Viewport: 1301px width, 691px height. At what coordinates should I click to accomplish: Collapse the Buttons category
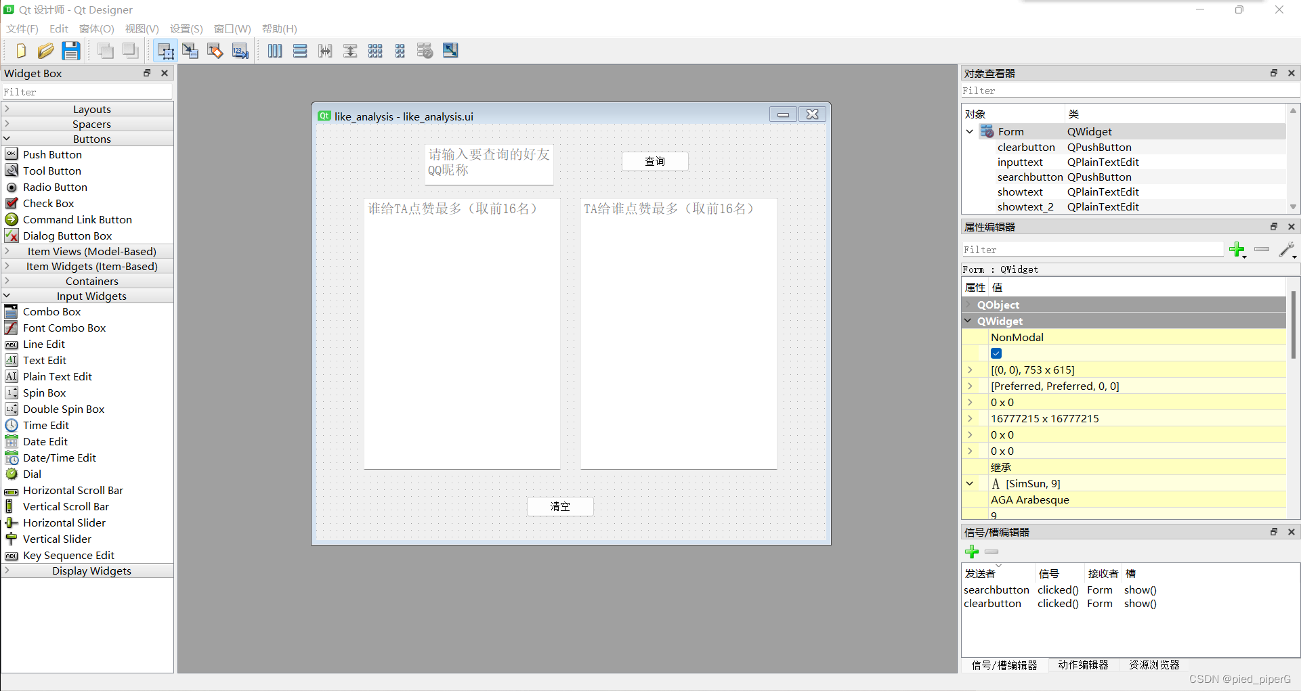(x=87, y=139)
